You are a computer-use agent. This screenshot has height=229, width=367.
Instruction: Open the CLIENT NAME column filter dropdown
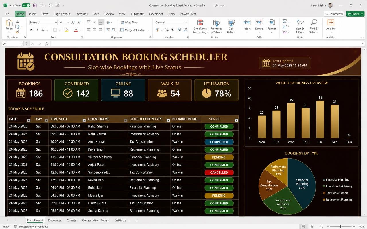point(126,120)
